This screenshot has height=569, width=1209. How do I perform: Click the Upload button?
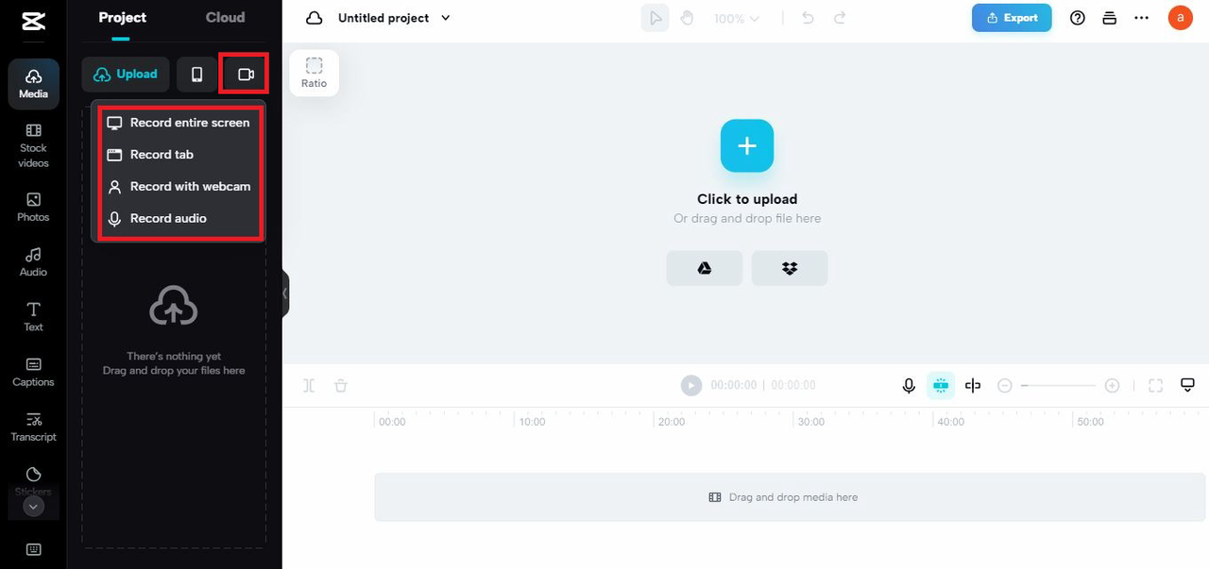126,75
